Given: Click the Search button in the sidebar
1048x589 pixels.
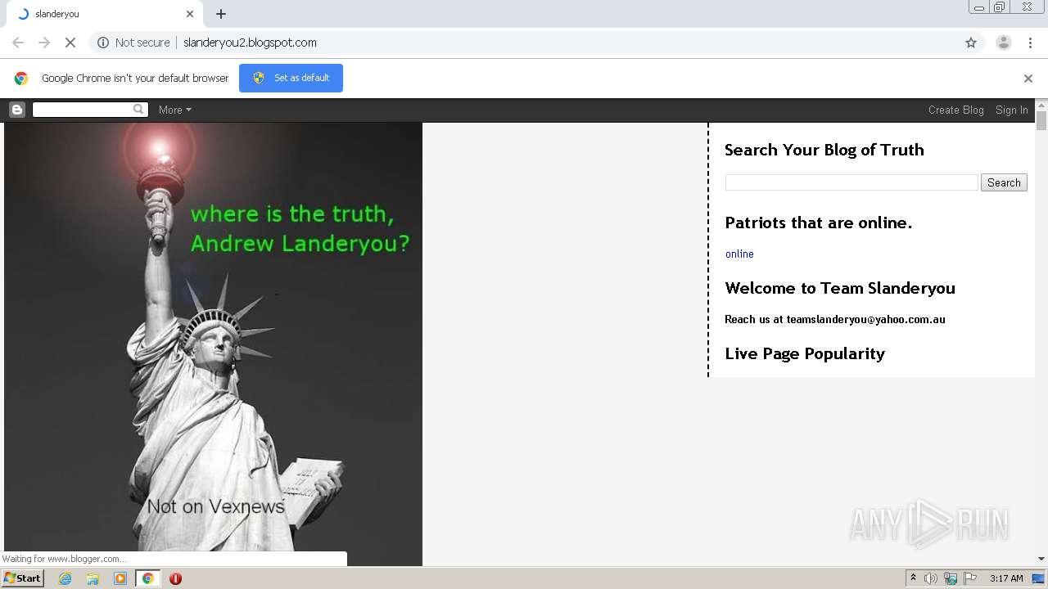Looking at the screenshot, I should 1004,182.
